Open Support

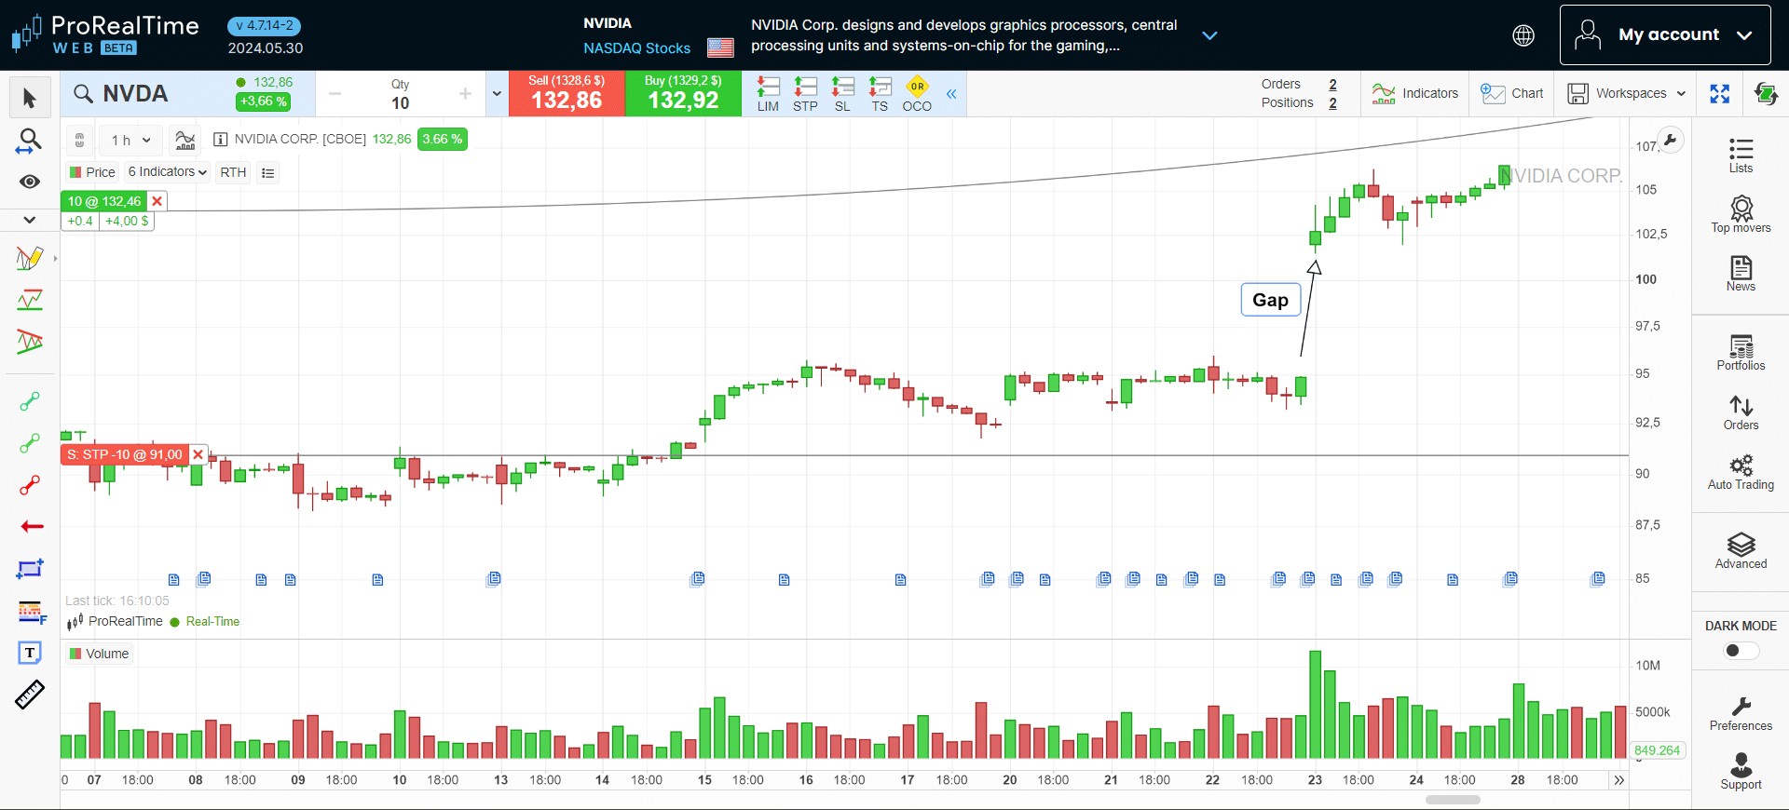[1741, 772]
